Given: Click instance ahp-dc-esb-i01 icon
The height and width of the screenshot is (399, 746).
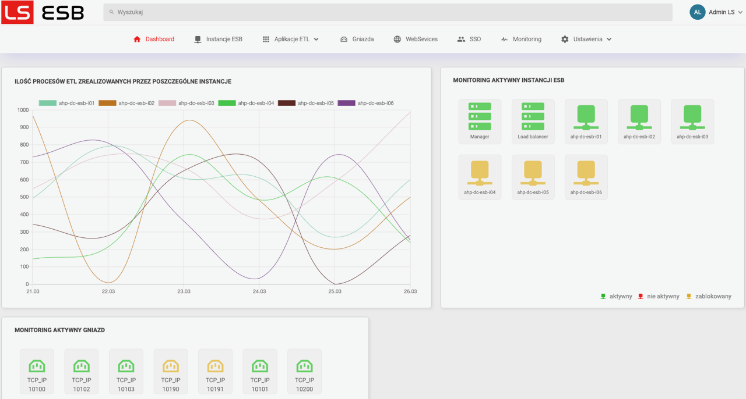Looking at the screenshot, I should [586, 121].
